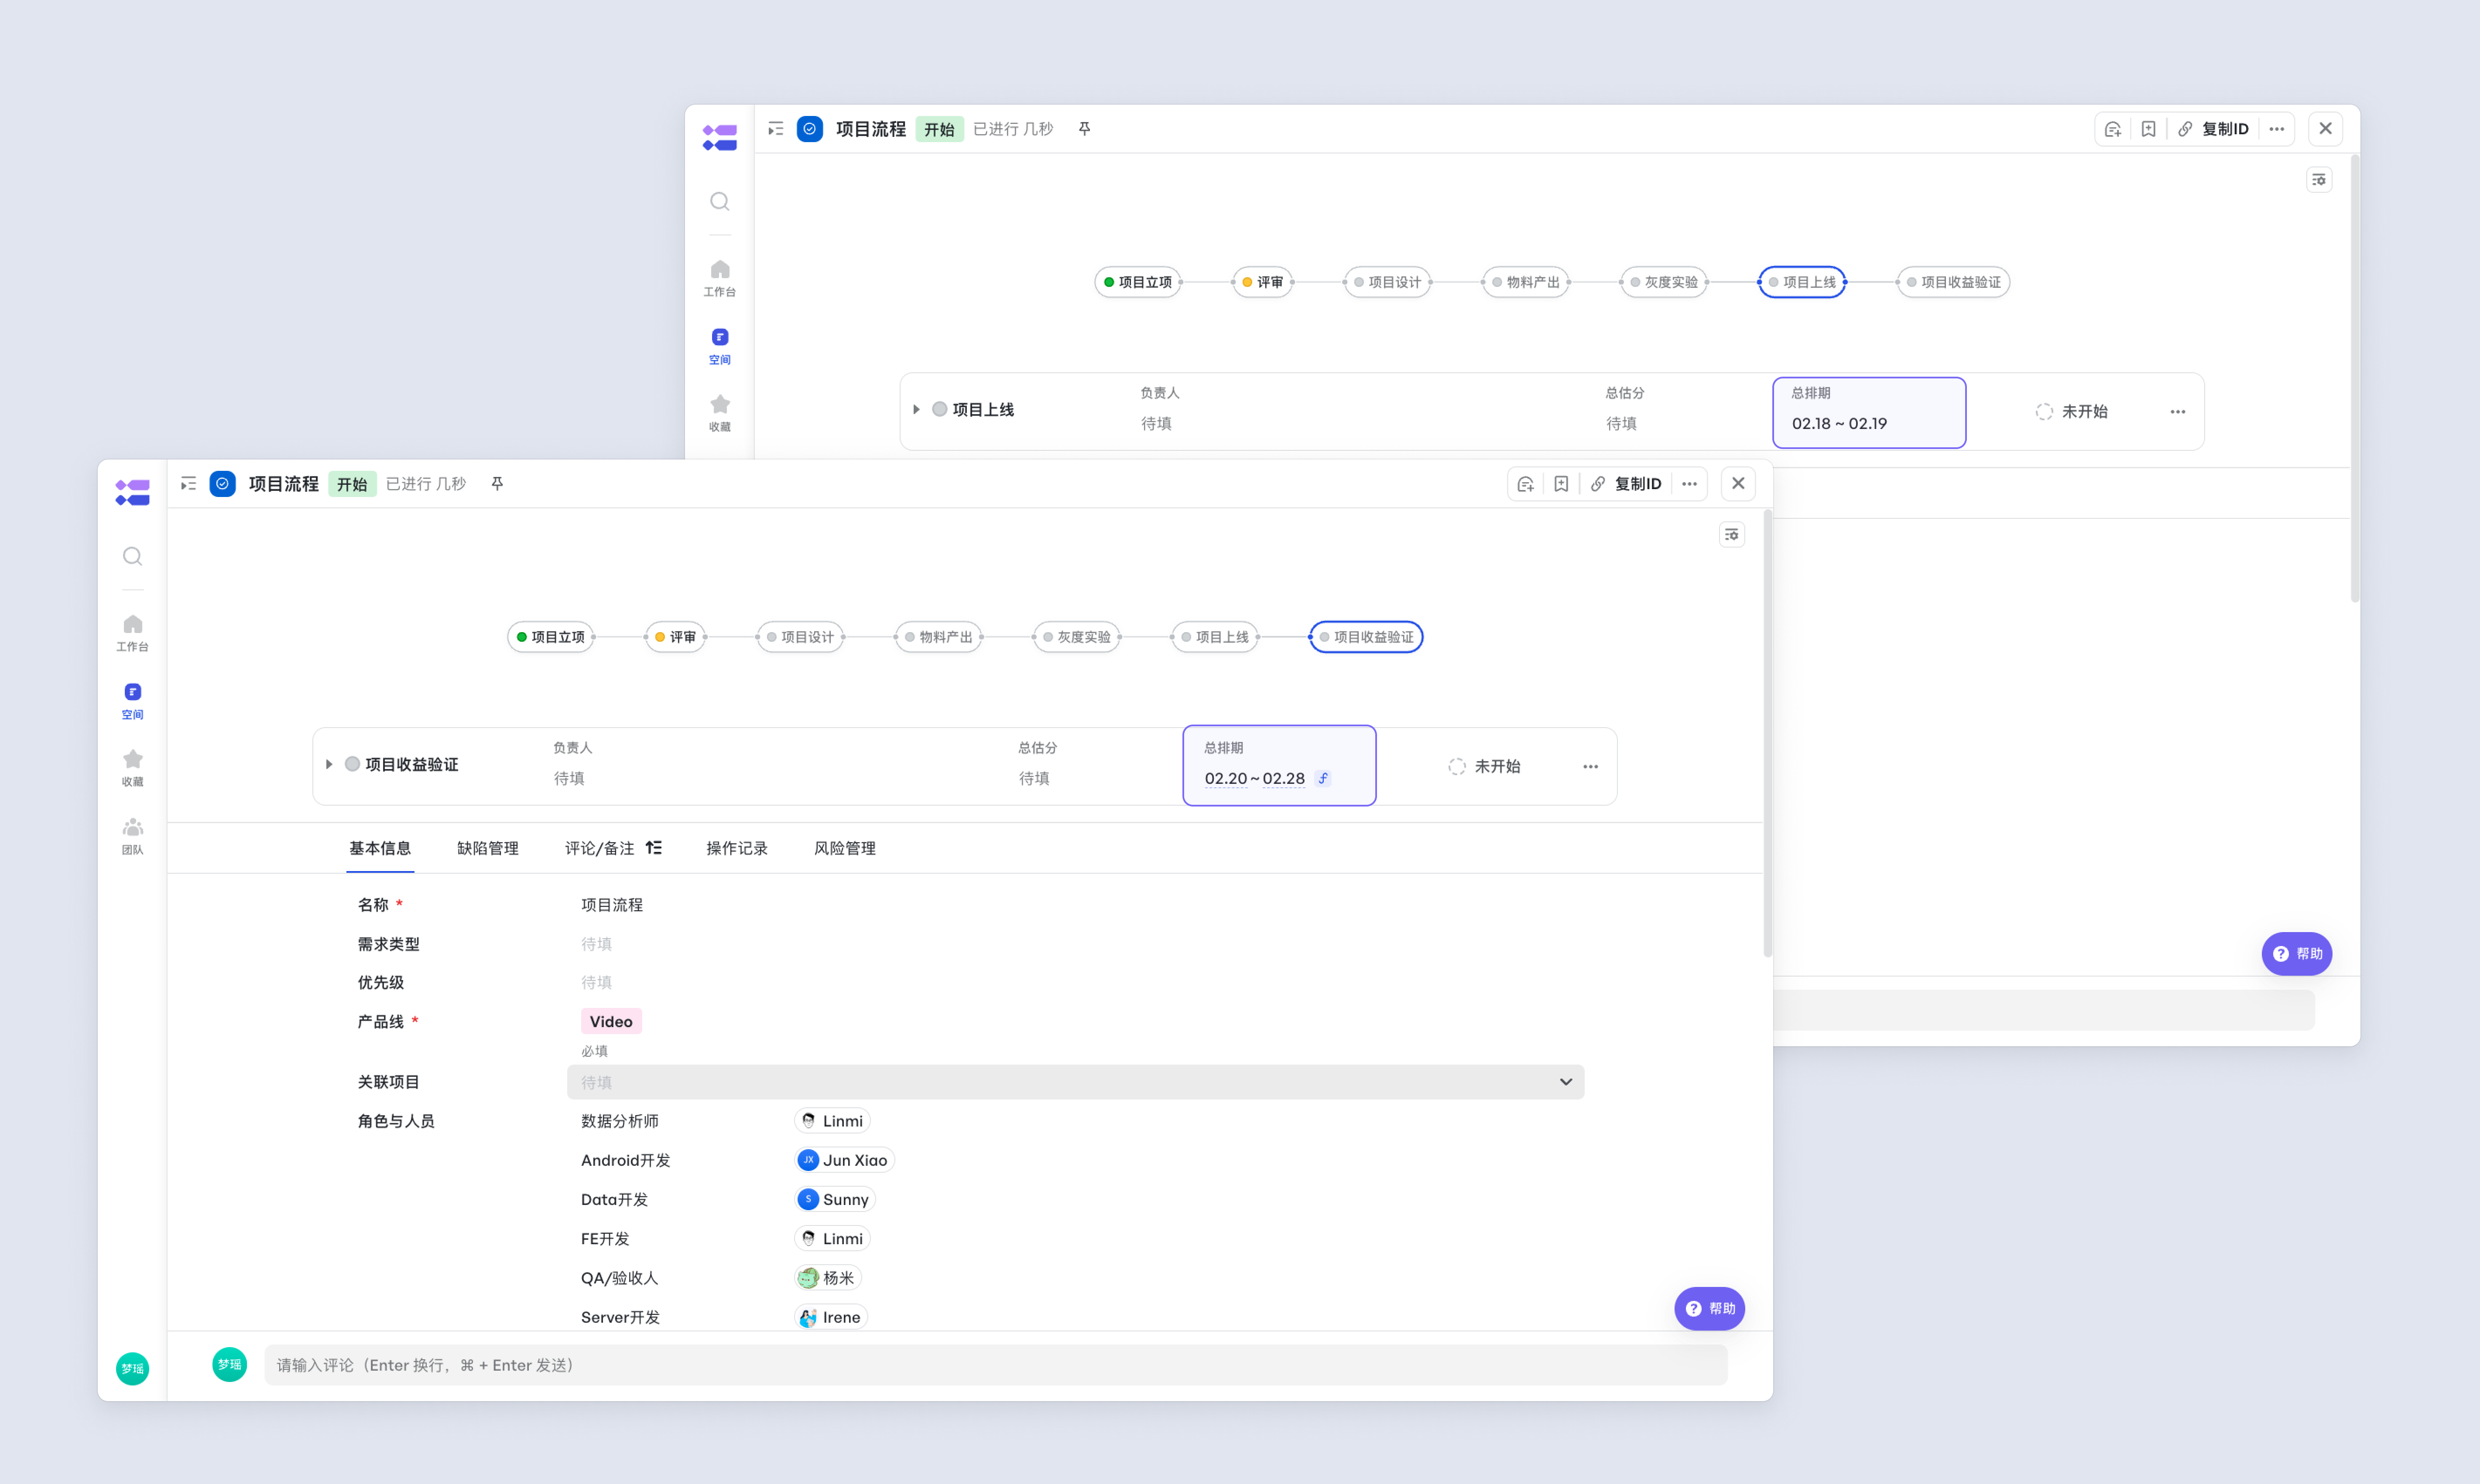This screenshot has height=1484, width=2480.
Task: Open 团队 in the front window sidebar
Action: point(132,836)
